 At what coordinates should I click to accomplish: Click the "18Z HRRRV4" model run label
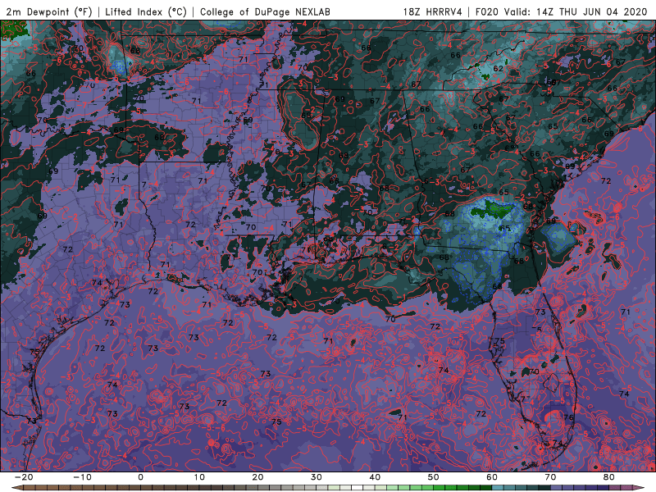[x=433, y=12]
